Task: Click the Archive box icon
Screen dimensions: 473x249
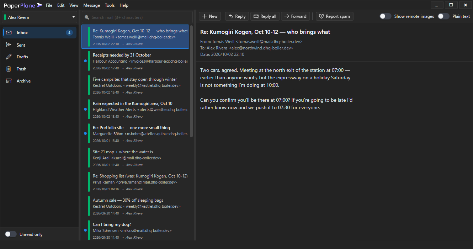Action: pos(9,81)
